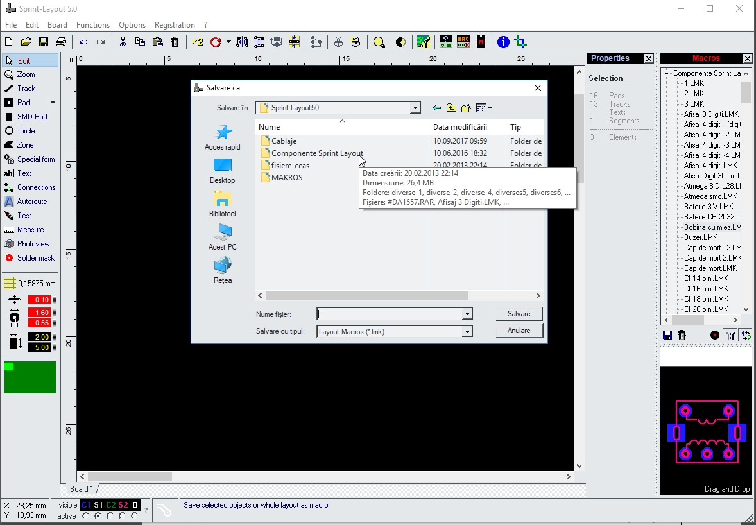This screenshot has width=756, height=525.
Task: Open the macro library M icon
Action: pyautogui.click(x=481, y=42)
